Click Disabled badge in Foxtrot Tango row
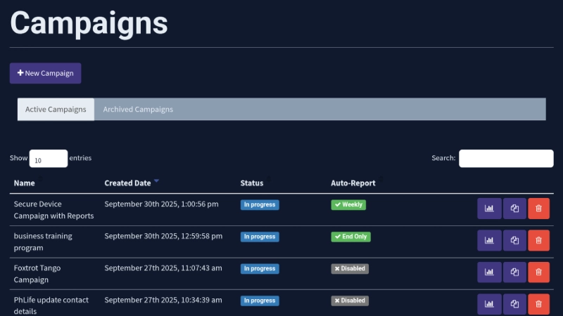Screen dimensions: 563x316 (x=350, y=268)
